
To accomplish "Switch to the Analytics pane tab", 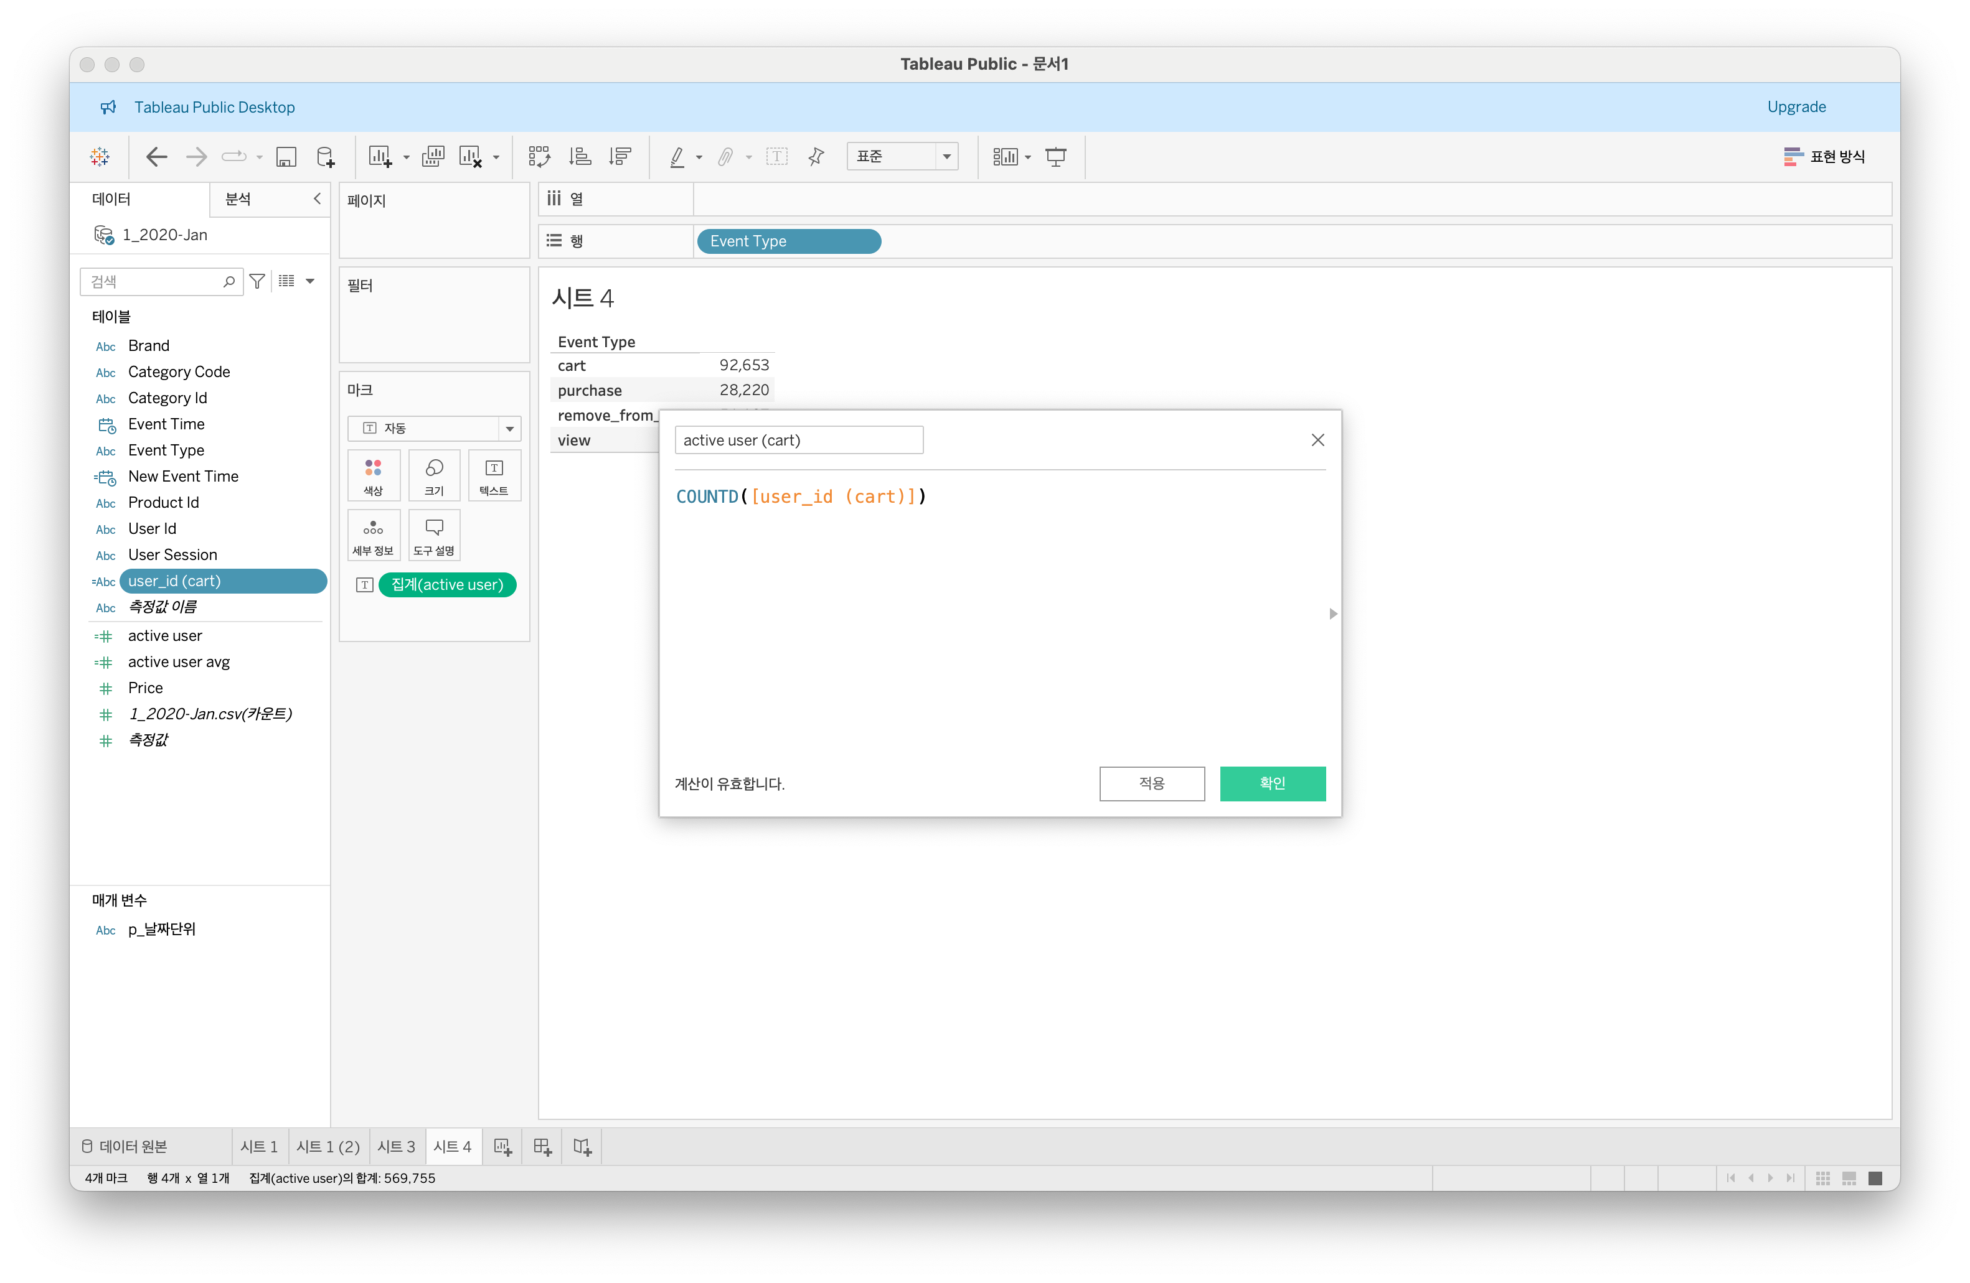I will tap(238, 199).
